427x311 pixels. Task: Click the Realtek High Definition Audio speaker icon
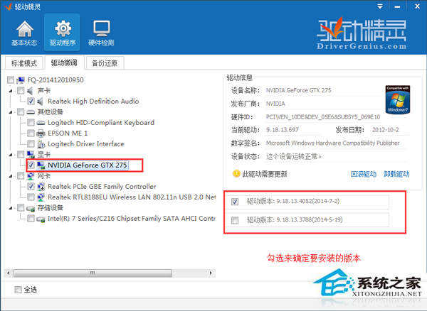[41, 101]
